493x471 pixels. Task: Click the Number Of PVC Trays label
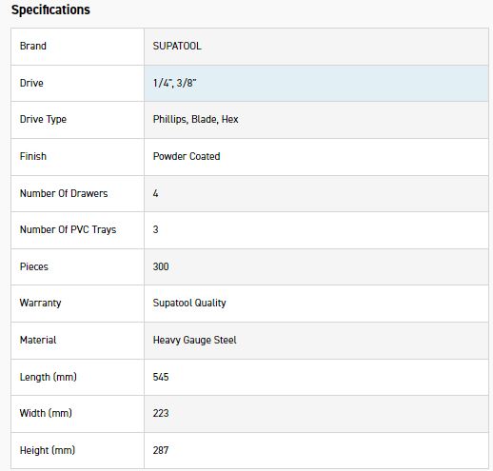(68, 229)
